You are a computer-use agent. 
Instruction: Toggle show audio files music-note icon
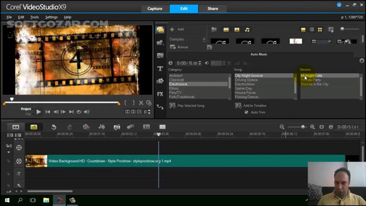[247, 30]
